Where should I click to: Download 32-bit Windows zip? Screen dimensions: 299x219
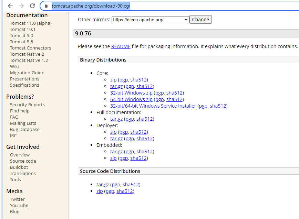(131, 93)
